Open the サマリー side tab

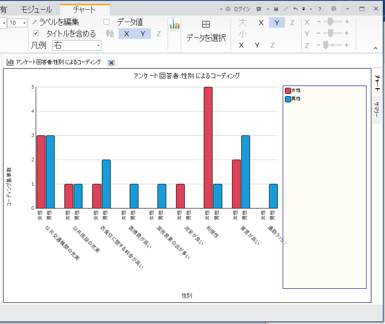pos(377,109)
